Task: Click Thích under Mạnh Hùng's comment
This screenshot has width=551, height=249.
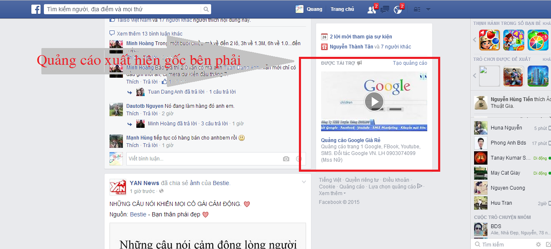Action: pyautogui.click(x=133, y=145)
